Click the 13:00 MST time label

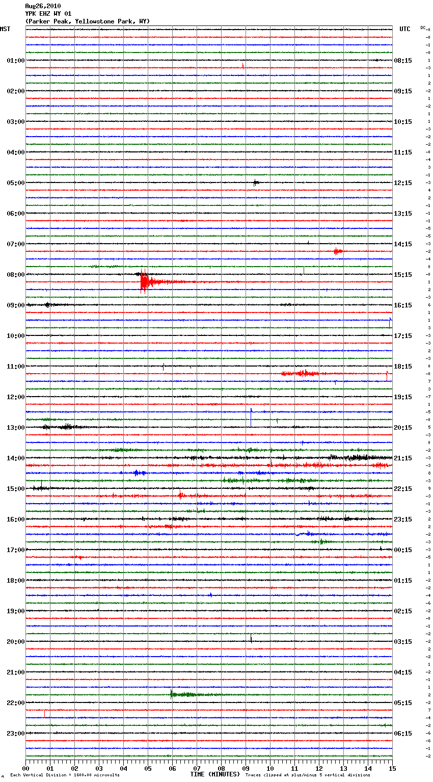click(x=16, y=428)
